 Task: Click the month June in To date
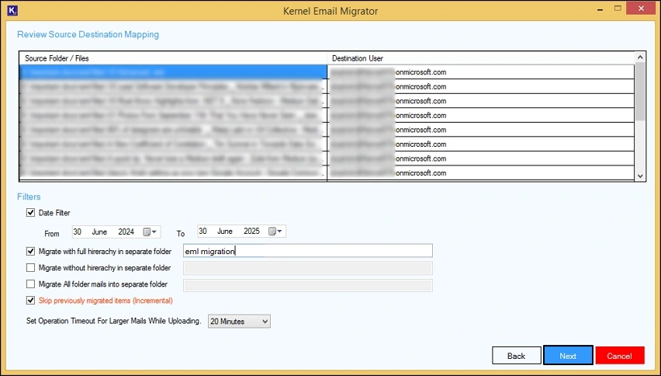point(225,232)
